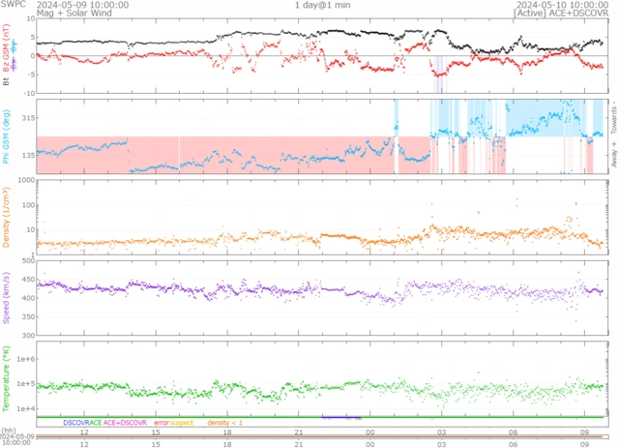Viewport: 619px width, 448px height.
Task: Click the 'suspect' legend label
Action: coord(183,423)
